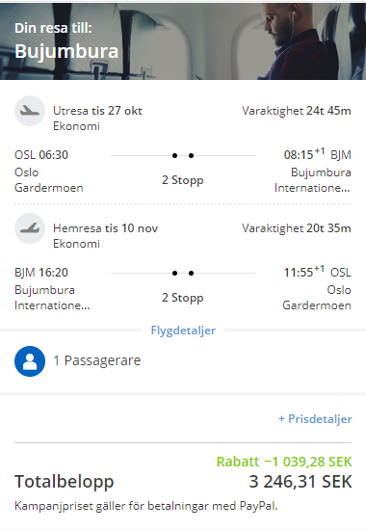
Task: Click BJM 16:20 return departure time
Action: point(41,273)
